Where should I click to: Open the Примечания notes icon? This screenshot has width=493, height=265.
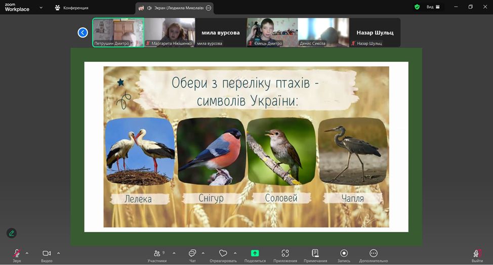point(315,253)
